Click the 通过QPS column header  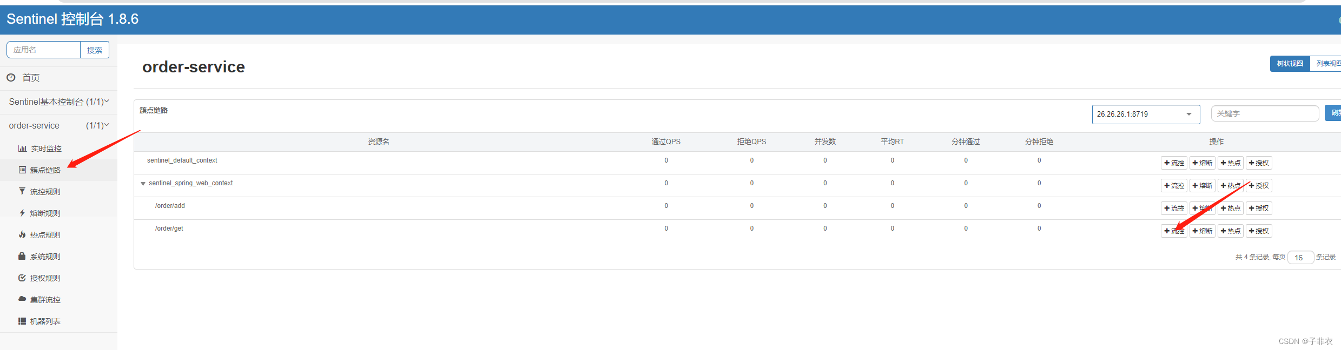click(666, 142)
